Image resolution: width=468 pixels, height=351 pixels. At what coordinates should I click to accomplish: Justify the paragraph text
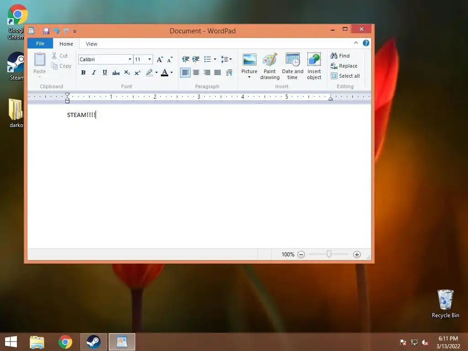[218, 73]
